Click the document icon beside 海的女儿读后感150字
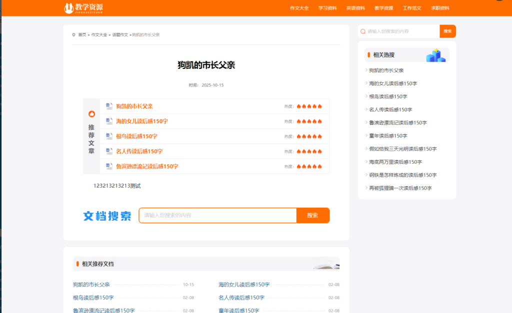This screenshot has width=512, height=313. point(109,121)
